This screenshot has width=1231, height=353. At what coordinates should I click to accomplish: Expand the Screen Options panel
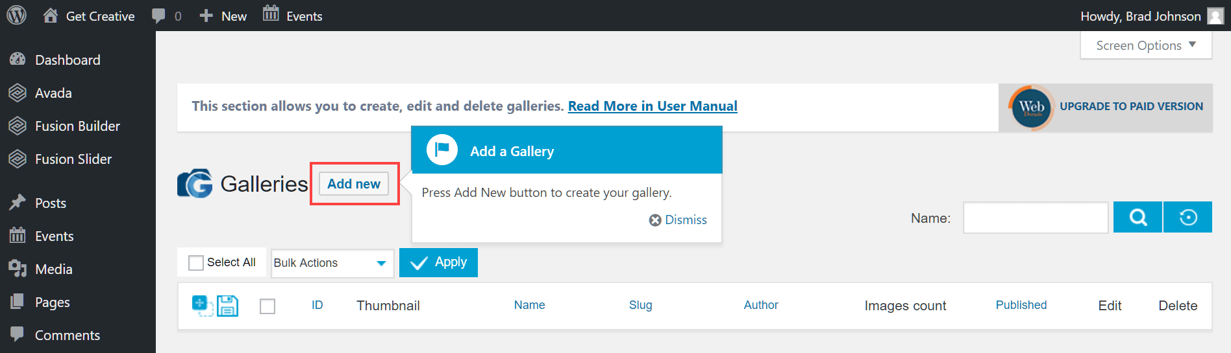1146,45
